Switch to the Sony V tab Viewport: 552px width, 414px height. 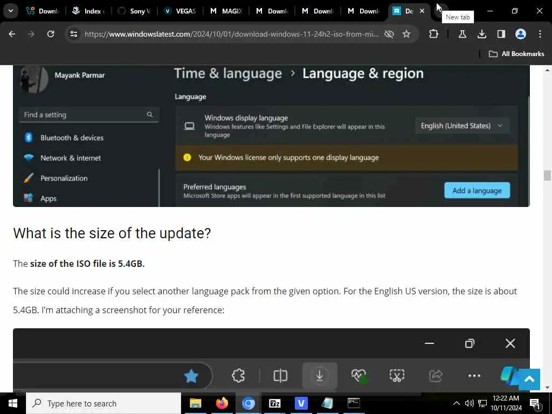tap(134, 11)
